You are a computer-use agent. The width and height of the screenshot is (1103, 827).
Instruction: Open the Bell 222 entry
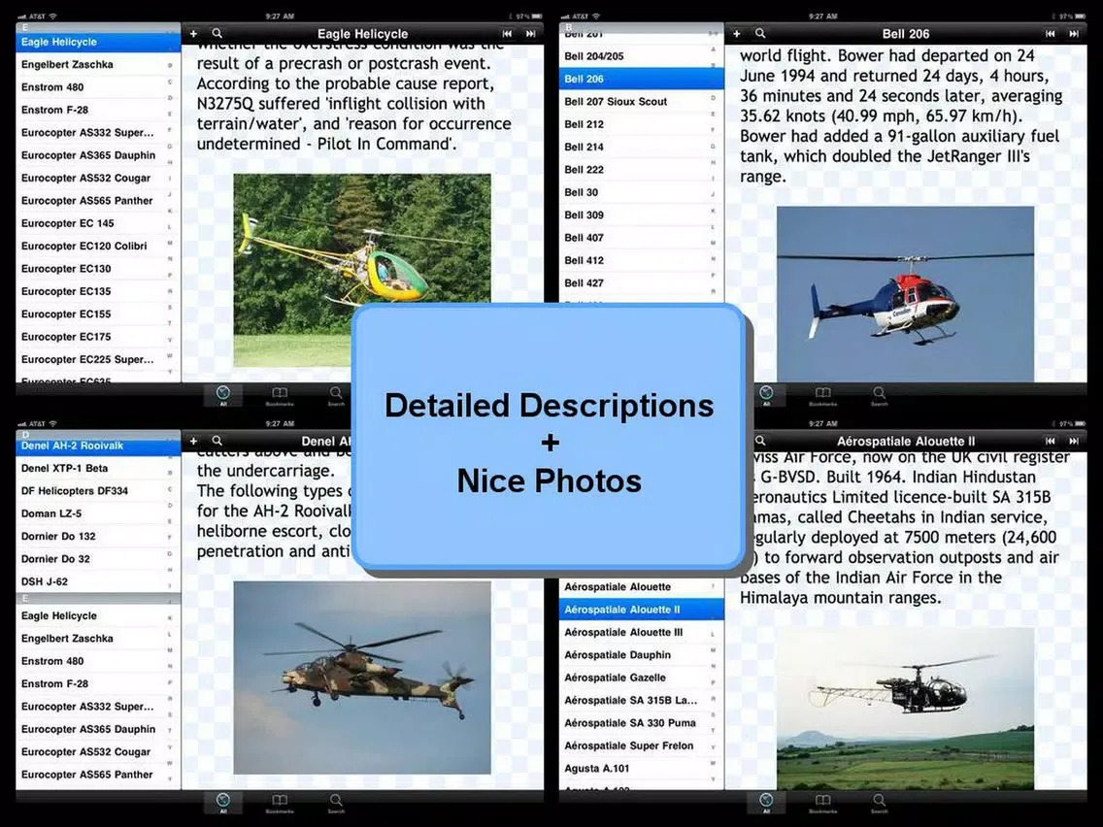pos(641,170)
